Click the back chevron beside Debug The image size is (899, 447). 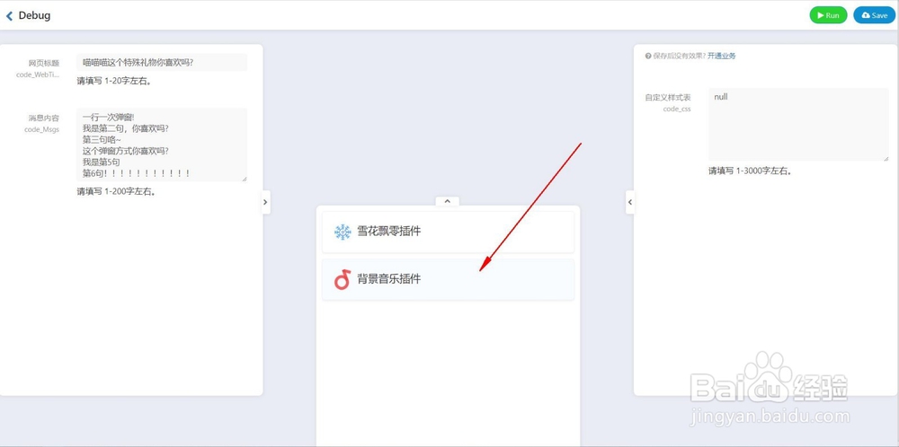click(9, 16)
